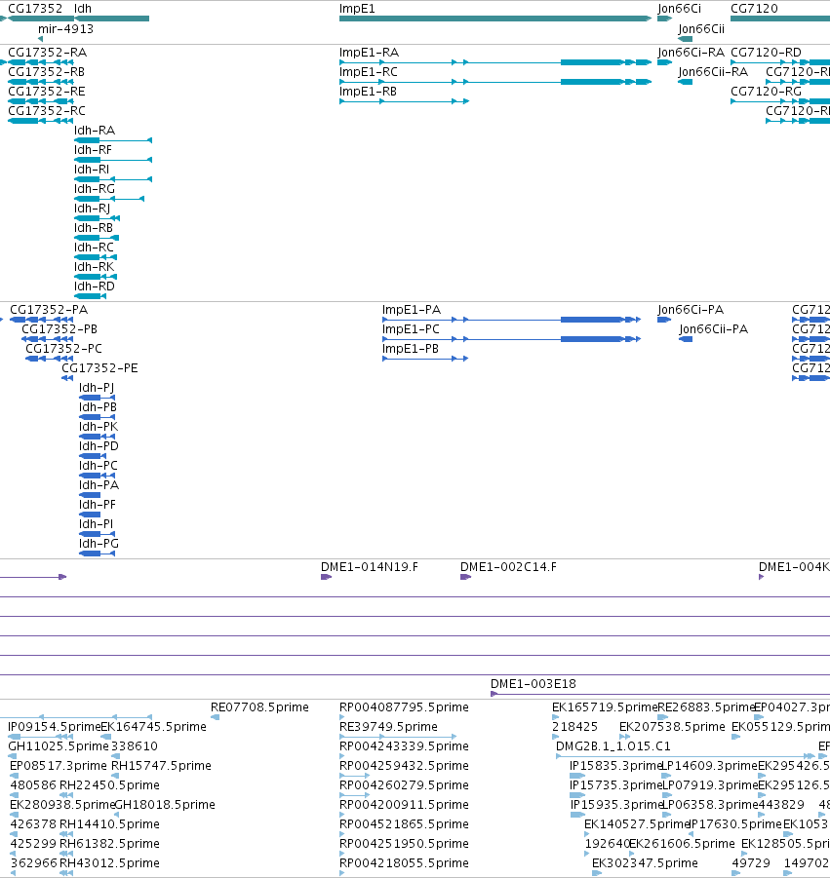Click the mir-4913 gene label

point(65,28)
